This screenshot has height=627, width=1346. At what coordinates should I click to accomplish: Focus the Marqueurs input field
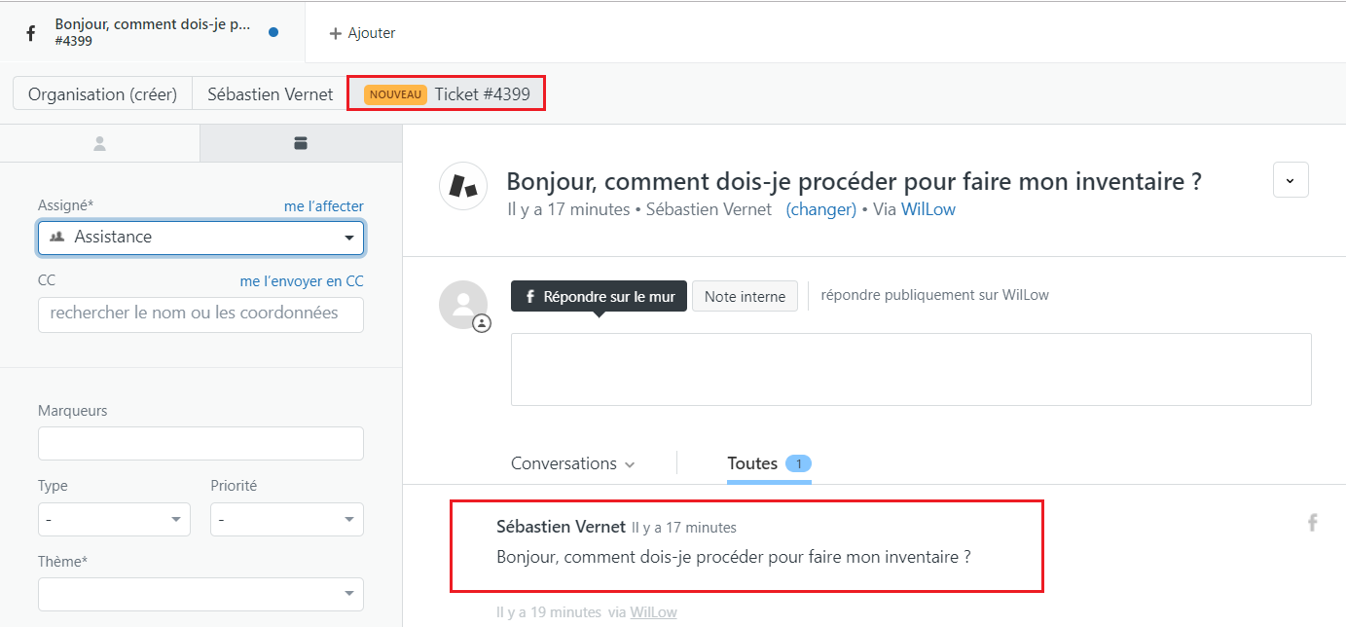[200, 443]
